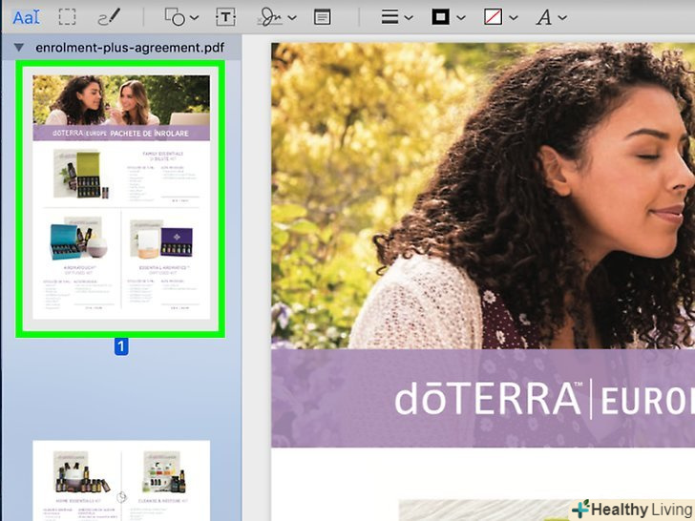Select the Text Selection tool
The height and width of the screenshot is (521, 695).
click(26, 17)
